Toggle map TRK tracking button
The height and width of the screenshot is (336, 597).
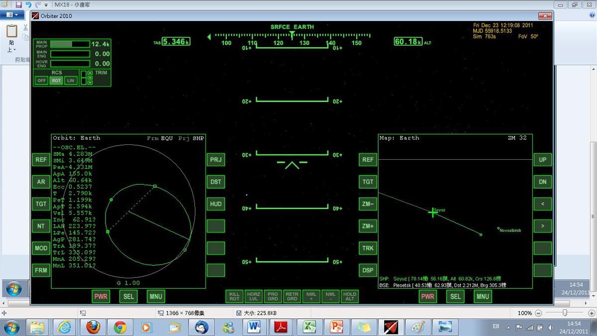point(368,248)
